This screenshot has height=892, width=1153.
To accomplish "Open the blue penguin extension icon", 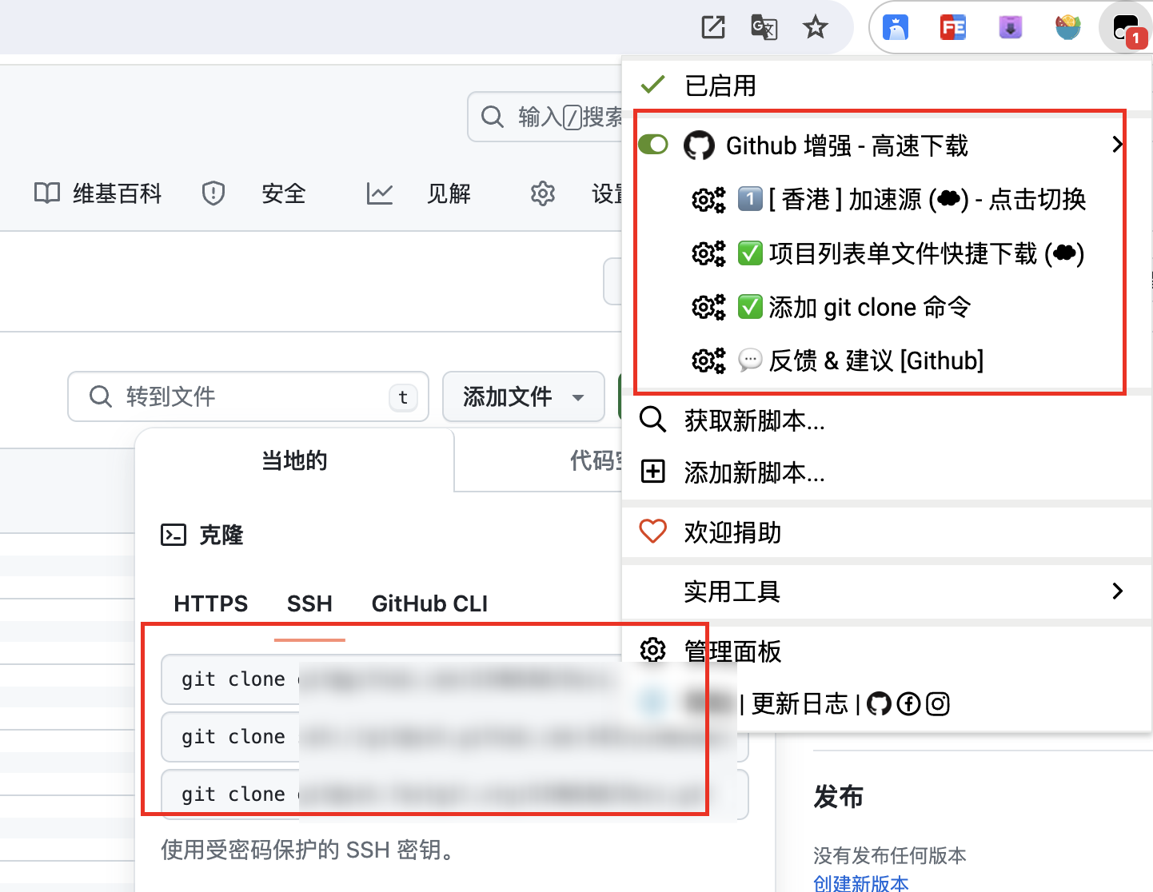I will tap(896, 27).
